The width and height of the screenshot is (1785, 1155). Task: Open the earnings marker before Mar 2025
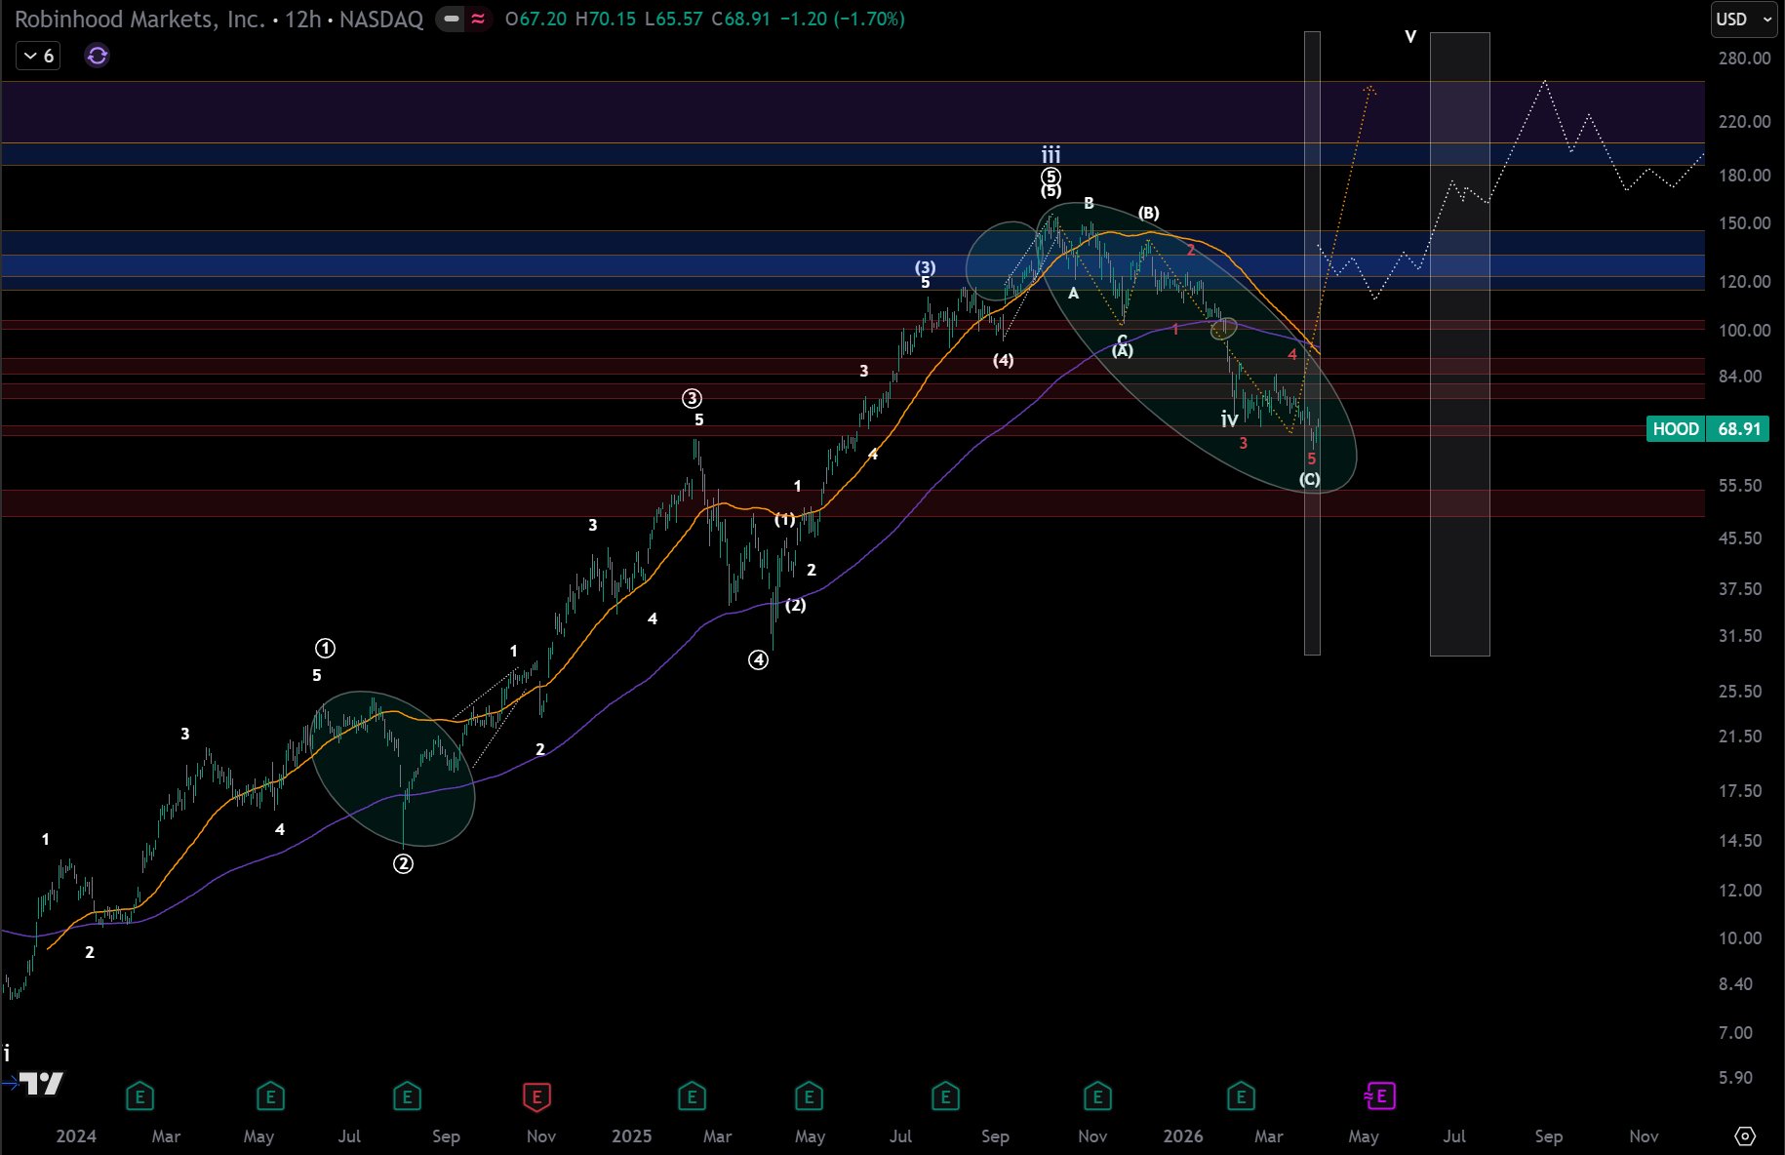coord(692,1096)
